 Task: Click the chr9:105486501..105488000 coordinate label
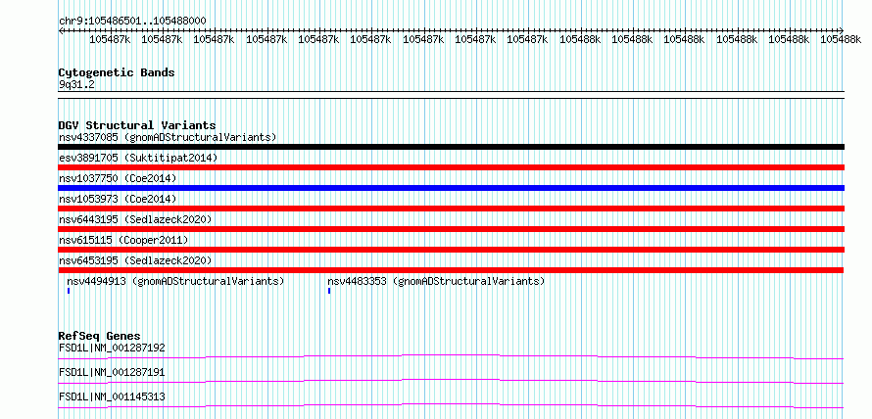pyautogui.click(x=132, y=22)
